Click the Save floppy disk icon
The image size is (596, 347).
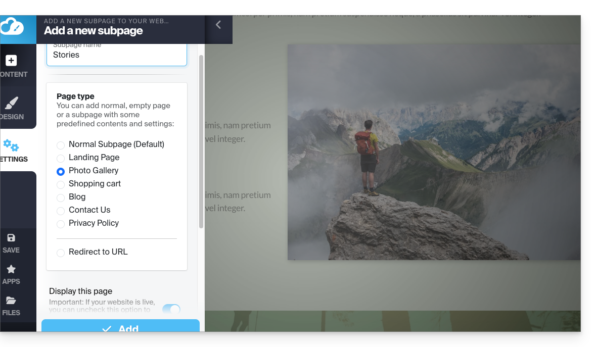click(x=11, y=238)
